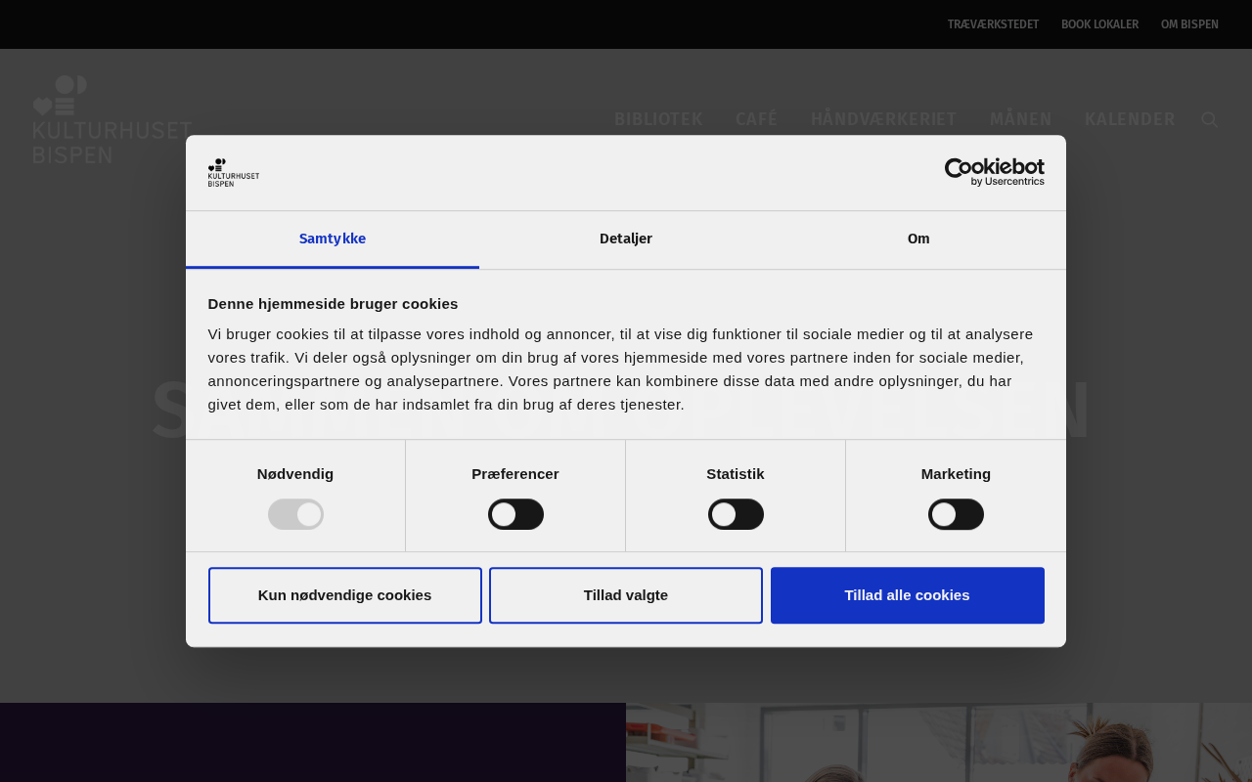Screen dimensions: 1252x782
Task: Click the Tillad valgte button
Action: click(626, 595)
